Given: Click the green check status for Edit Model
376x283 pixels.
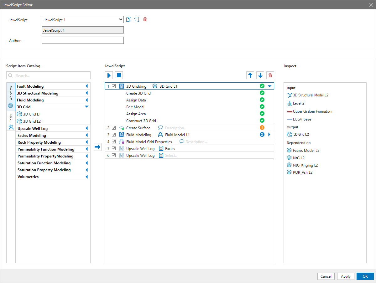Looking at the screenshot, I should tap(262, 107).
